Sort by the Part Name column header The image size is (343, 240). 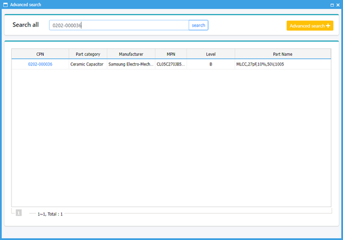click(283, 54)
